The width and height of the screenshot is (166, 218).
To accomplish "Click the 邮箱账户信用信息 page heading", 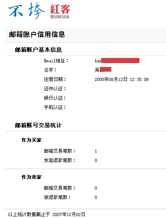I will click(37, 34).
